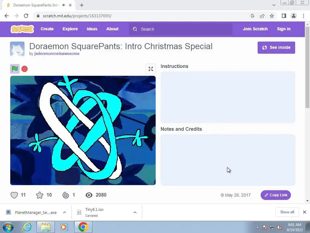View remixes via the spiral remix icon
The image size is (310, 233).
coord(66,195)
